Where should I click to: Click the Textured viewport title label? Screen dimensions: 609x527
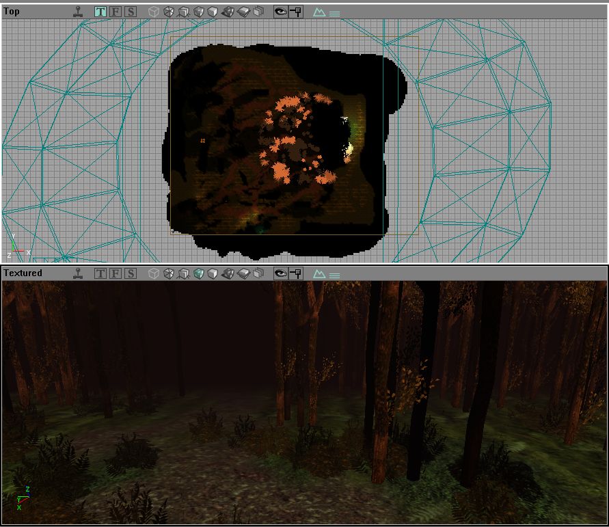click(x=23, y=273)
